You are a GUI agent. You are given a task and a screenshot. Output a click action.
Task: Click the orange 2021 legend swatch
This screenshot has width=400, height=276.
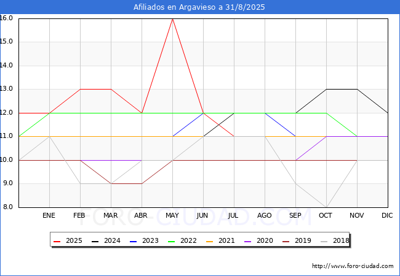click(209, 241)
